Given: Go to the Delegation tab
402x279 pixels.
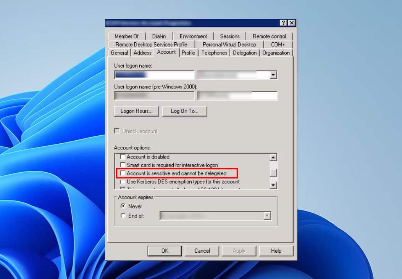Looking at the screenshot, I should (x=245, y=53).
